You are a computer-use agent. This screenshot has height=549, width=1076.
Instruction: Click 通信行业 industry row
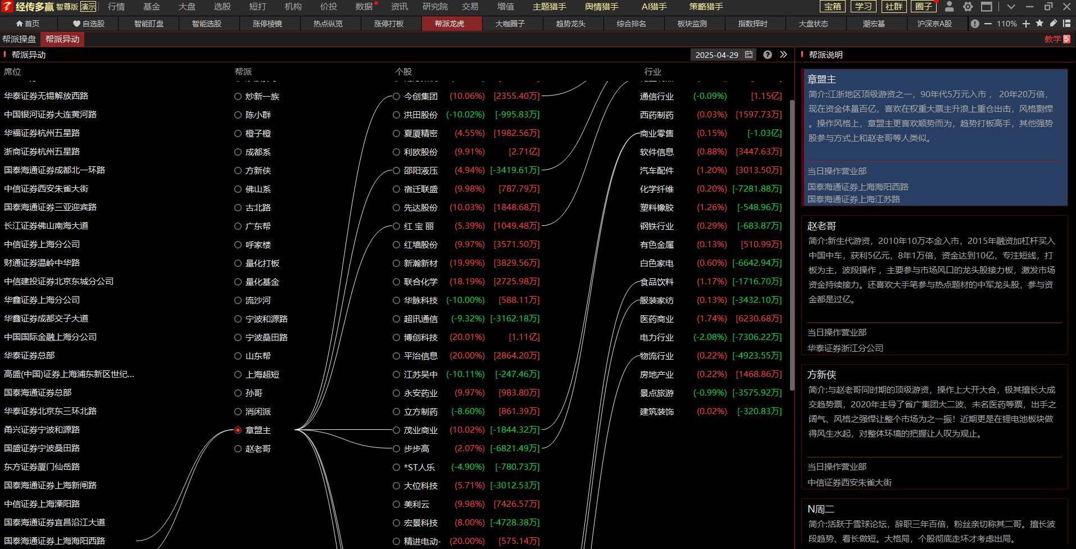click(x=711, y=96)
